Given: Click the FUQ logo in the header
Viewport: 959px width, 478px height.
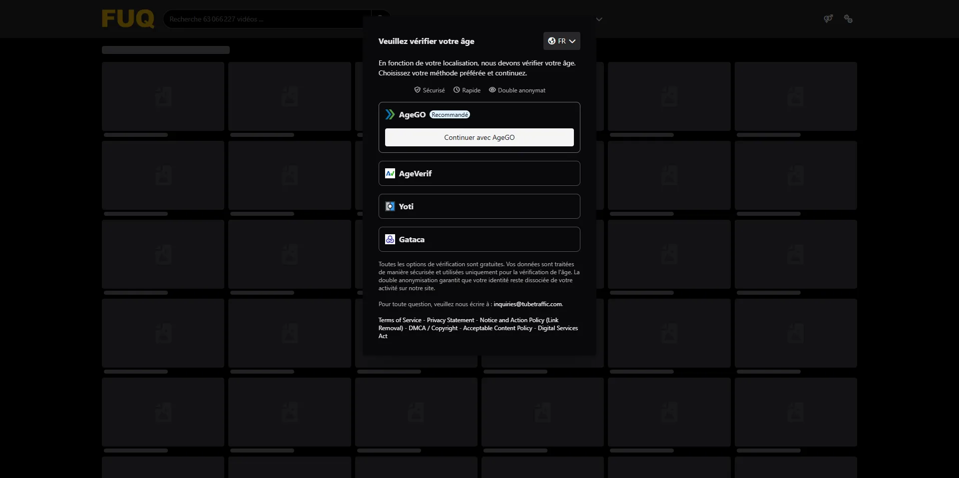Looking at the screenshot, I should pos(128,19).
